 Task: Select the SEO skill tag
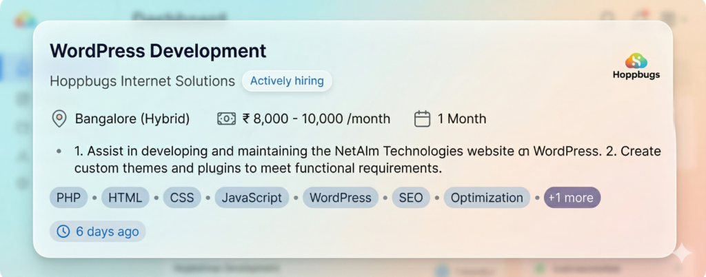411,198
